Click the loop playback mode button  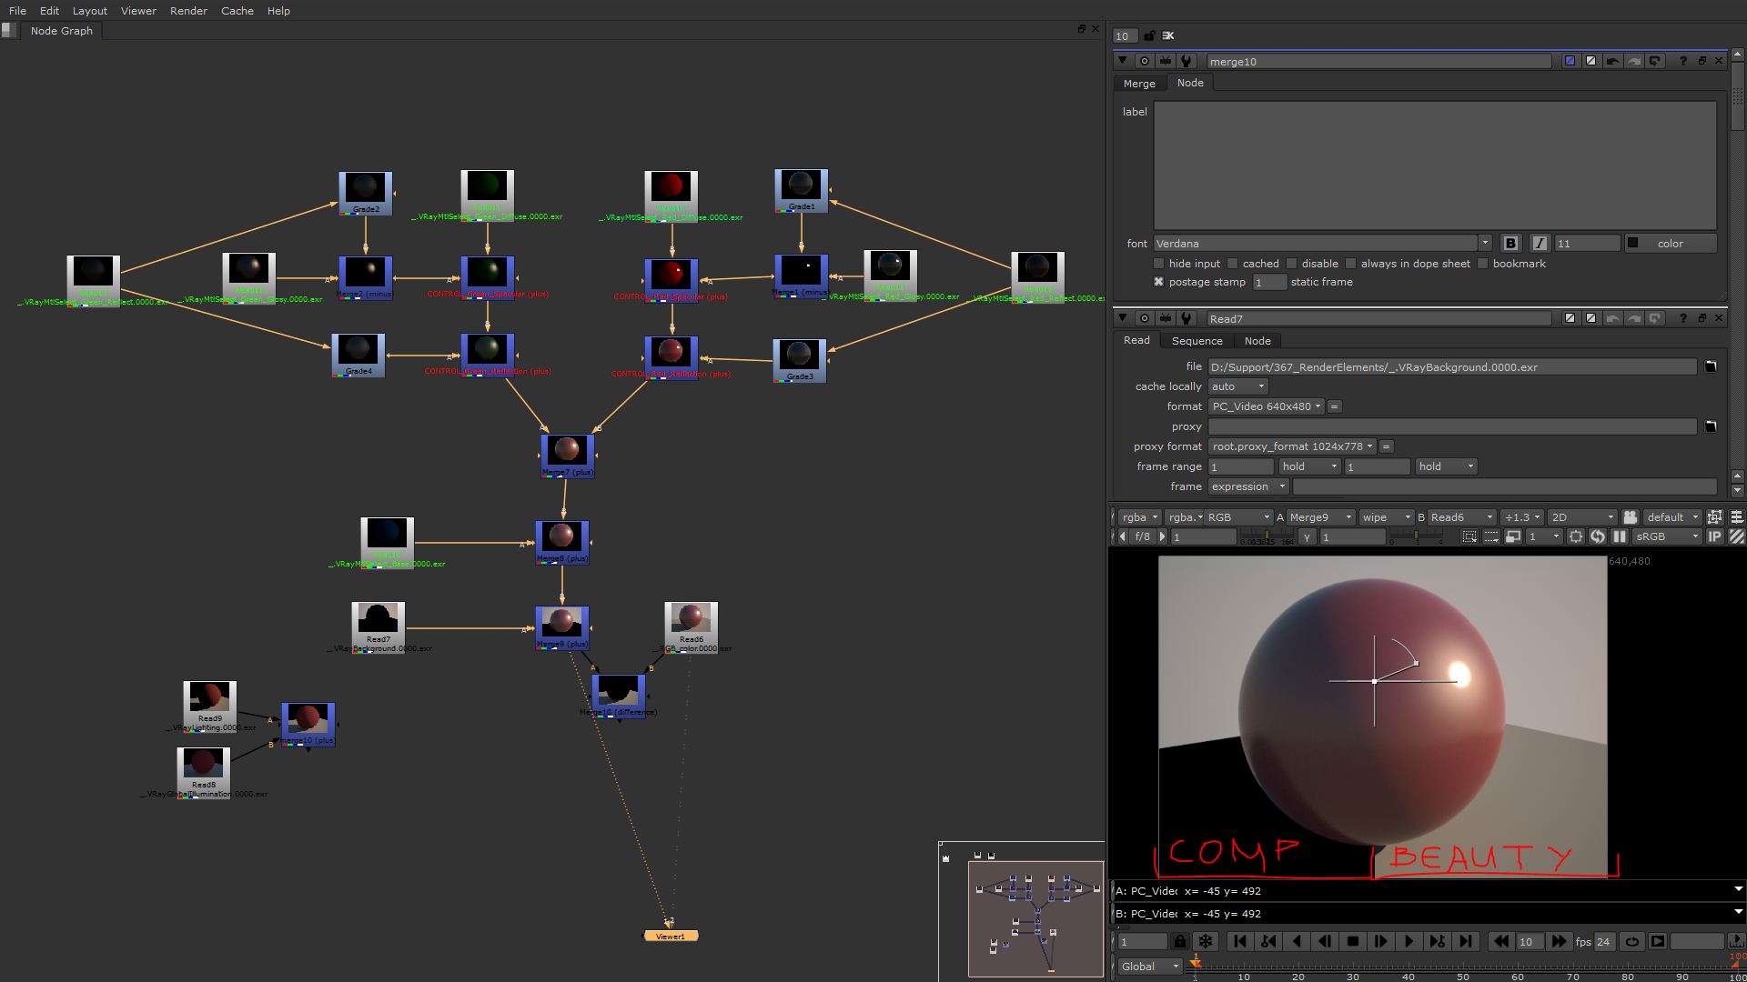pos(1632,941)
